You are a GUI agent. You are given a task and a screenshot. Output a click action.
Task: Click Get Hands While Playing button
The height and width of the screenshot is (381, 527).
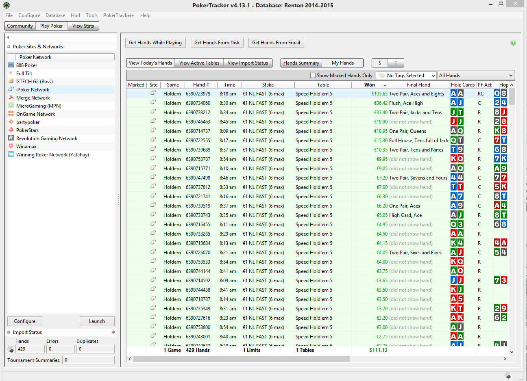155,43
